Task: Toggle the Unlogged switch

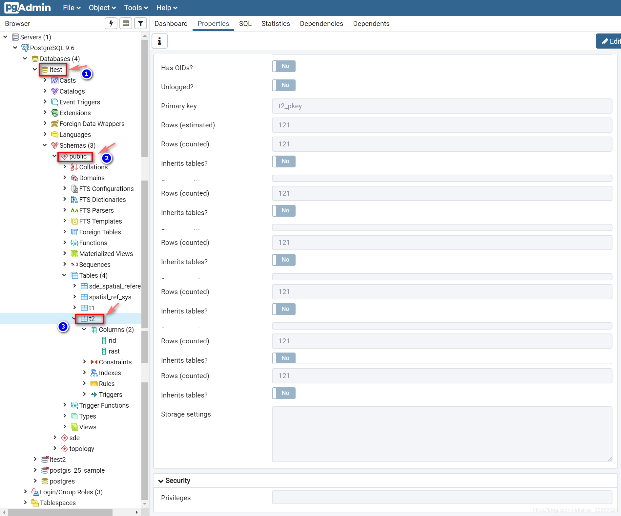Action: tap(284, 85)
